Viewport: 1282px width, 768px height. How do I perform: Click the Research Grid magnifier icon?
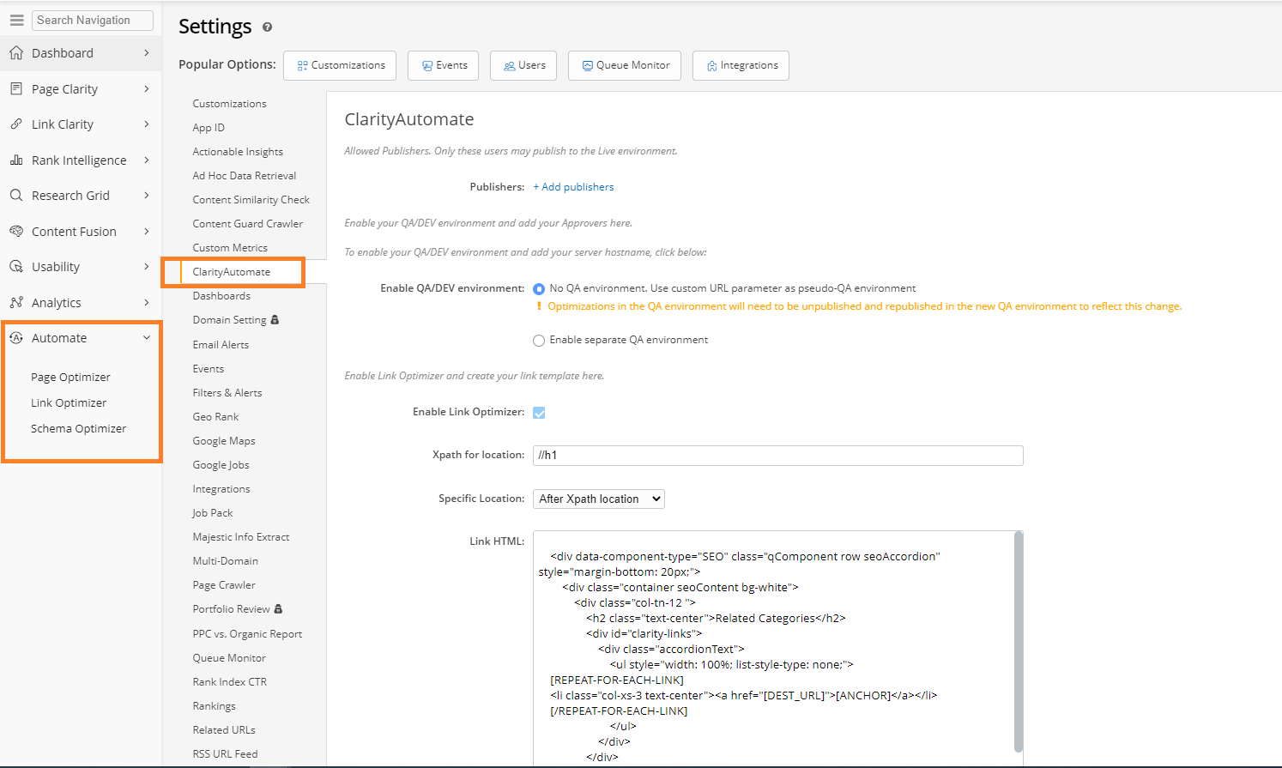tap(16, 196)
